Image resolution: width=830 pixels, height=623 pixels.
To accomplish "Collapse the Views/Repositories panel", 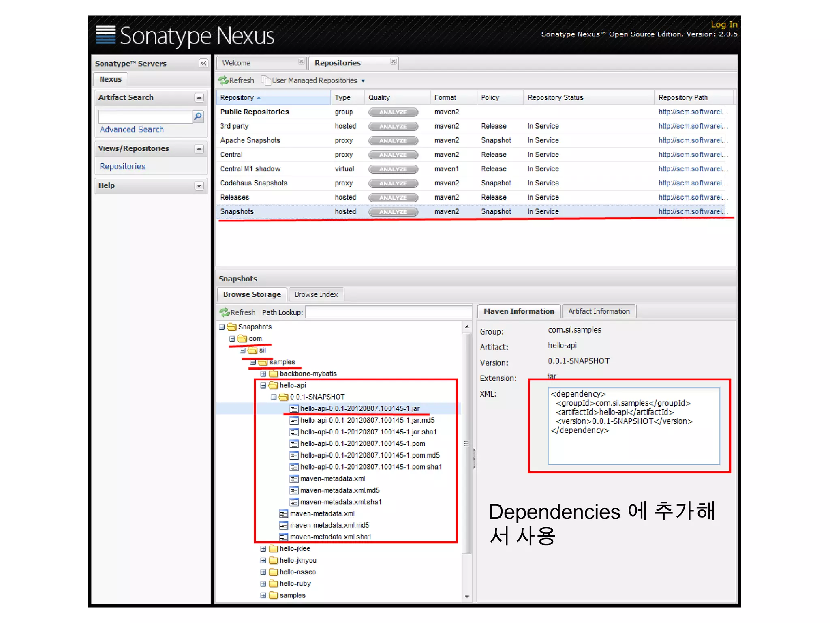I will 199,148.
